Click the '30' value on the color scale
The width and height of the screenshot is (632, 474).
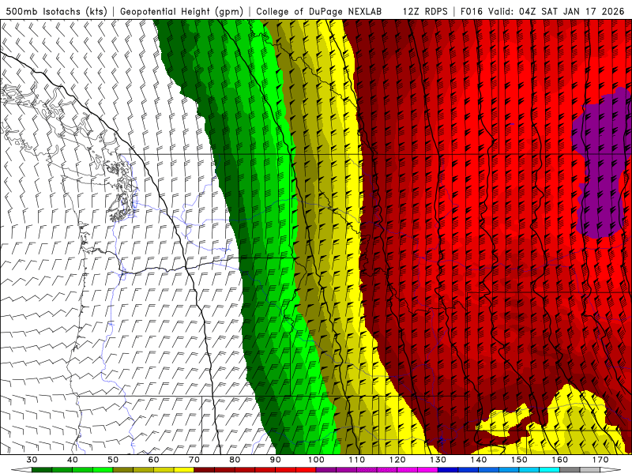[x=32, y=460]
